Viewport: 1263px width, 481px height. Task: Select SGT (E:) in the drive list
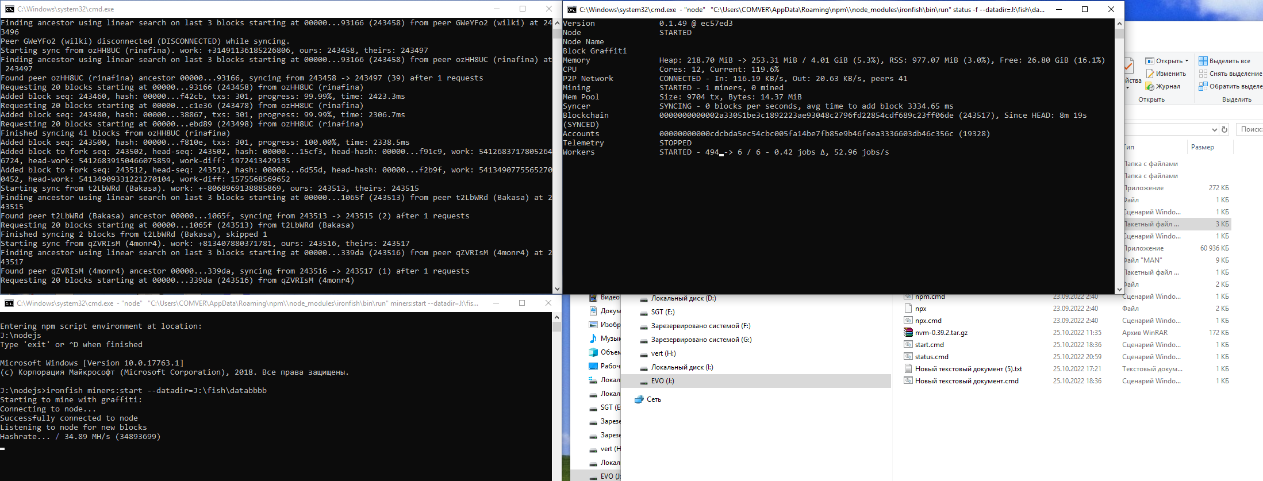coord(663,312)
